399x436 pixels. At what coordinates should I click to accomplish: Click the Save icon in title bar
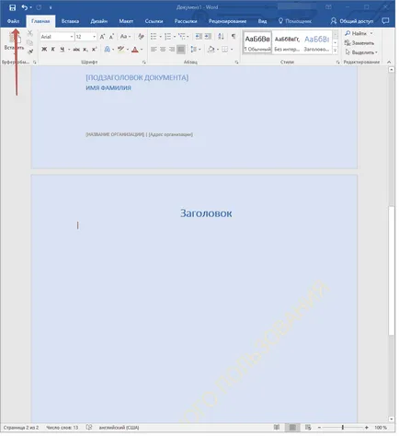click(x=13, y=7)
